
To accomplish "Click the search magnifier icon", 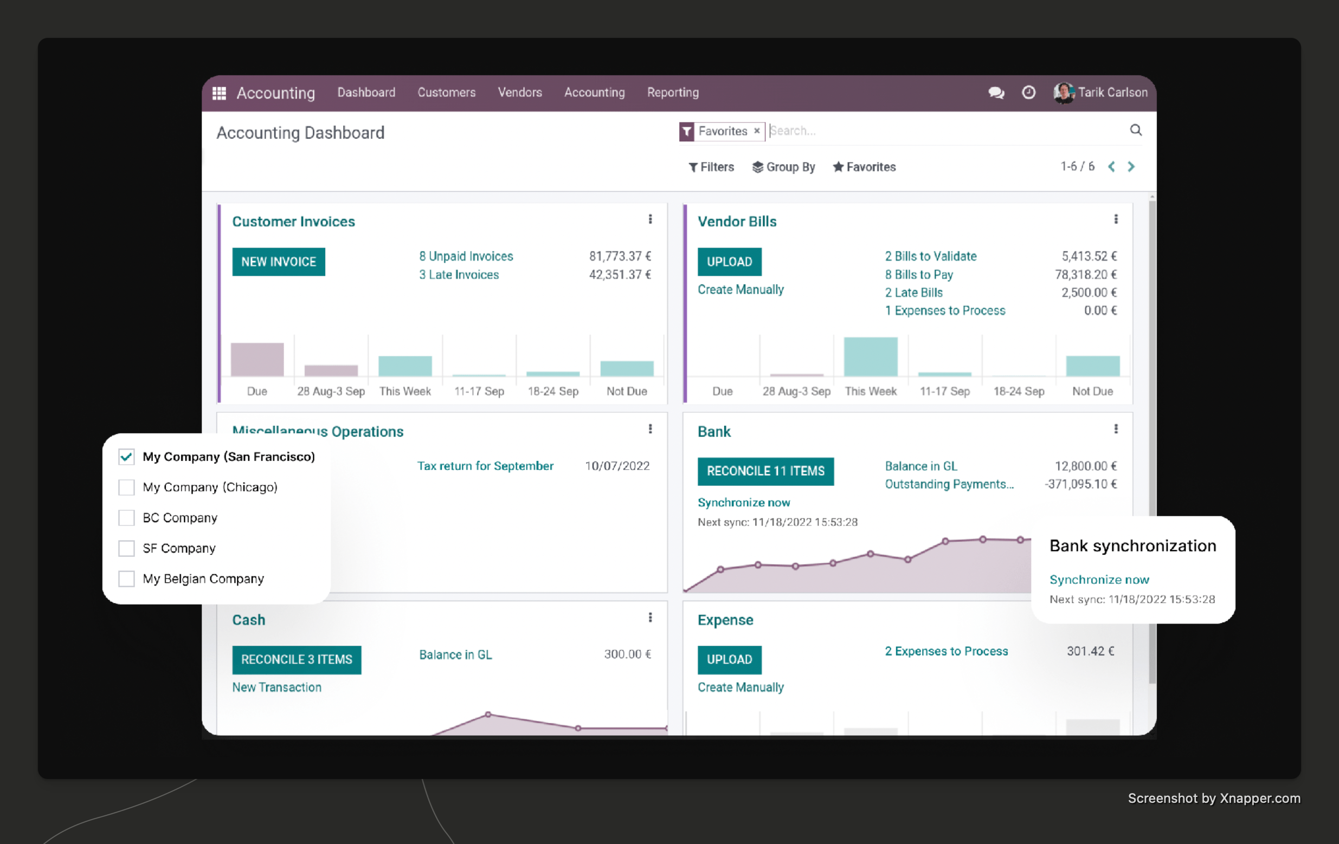I will (x=1136, y=130).
